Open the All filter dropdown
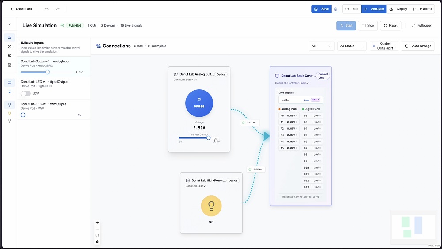This screenshot has width=442, height=249. (x=321, y=46)
